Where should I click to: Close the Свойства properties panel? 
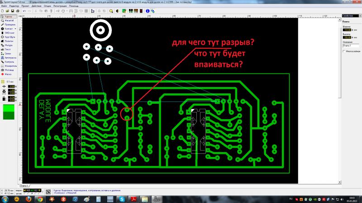360,16
